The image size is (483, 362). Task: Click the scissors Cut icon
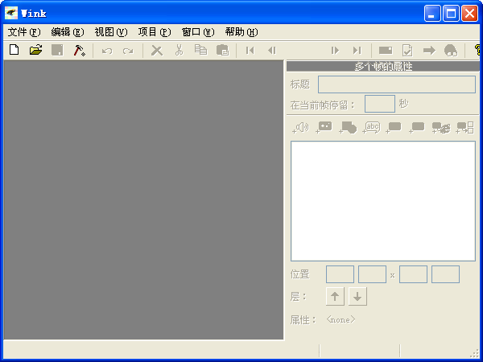(179, 50)
